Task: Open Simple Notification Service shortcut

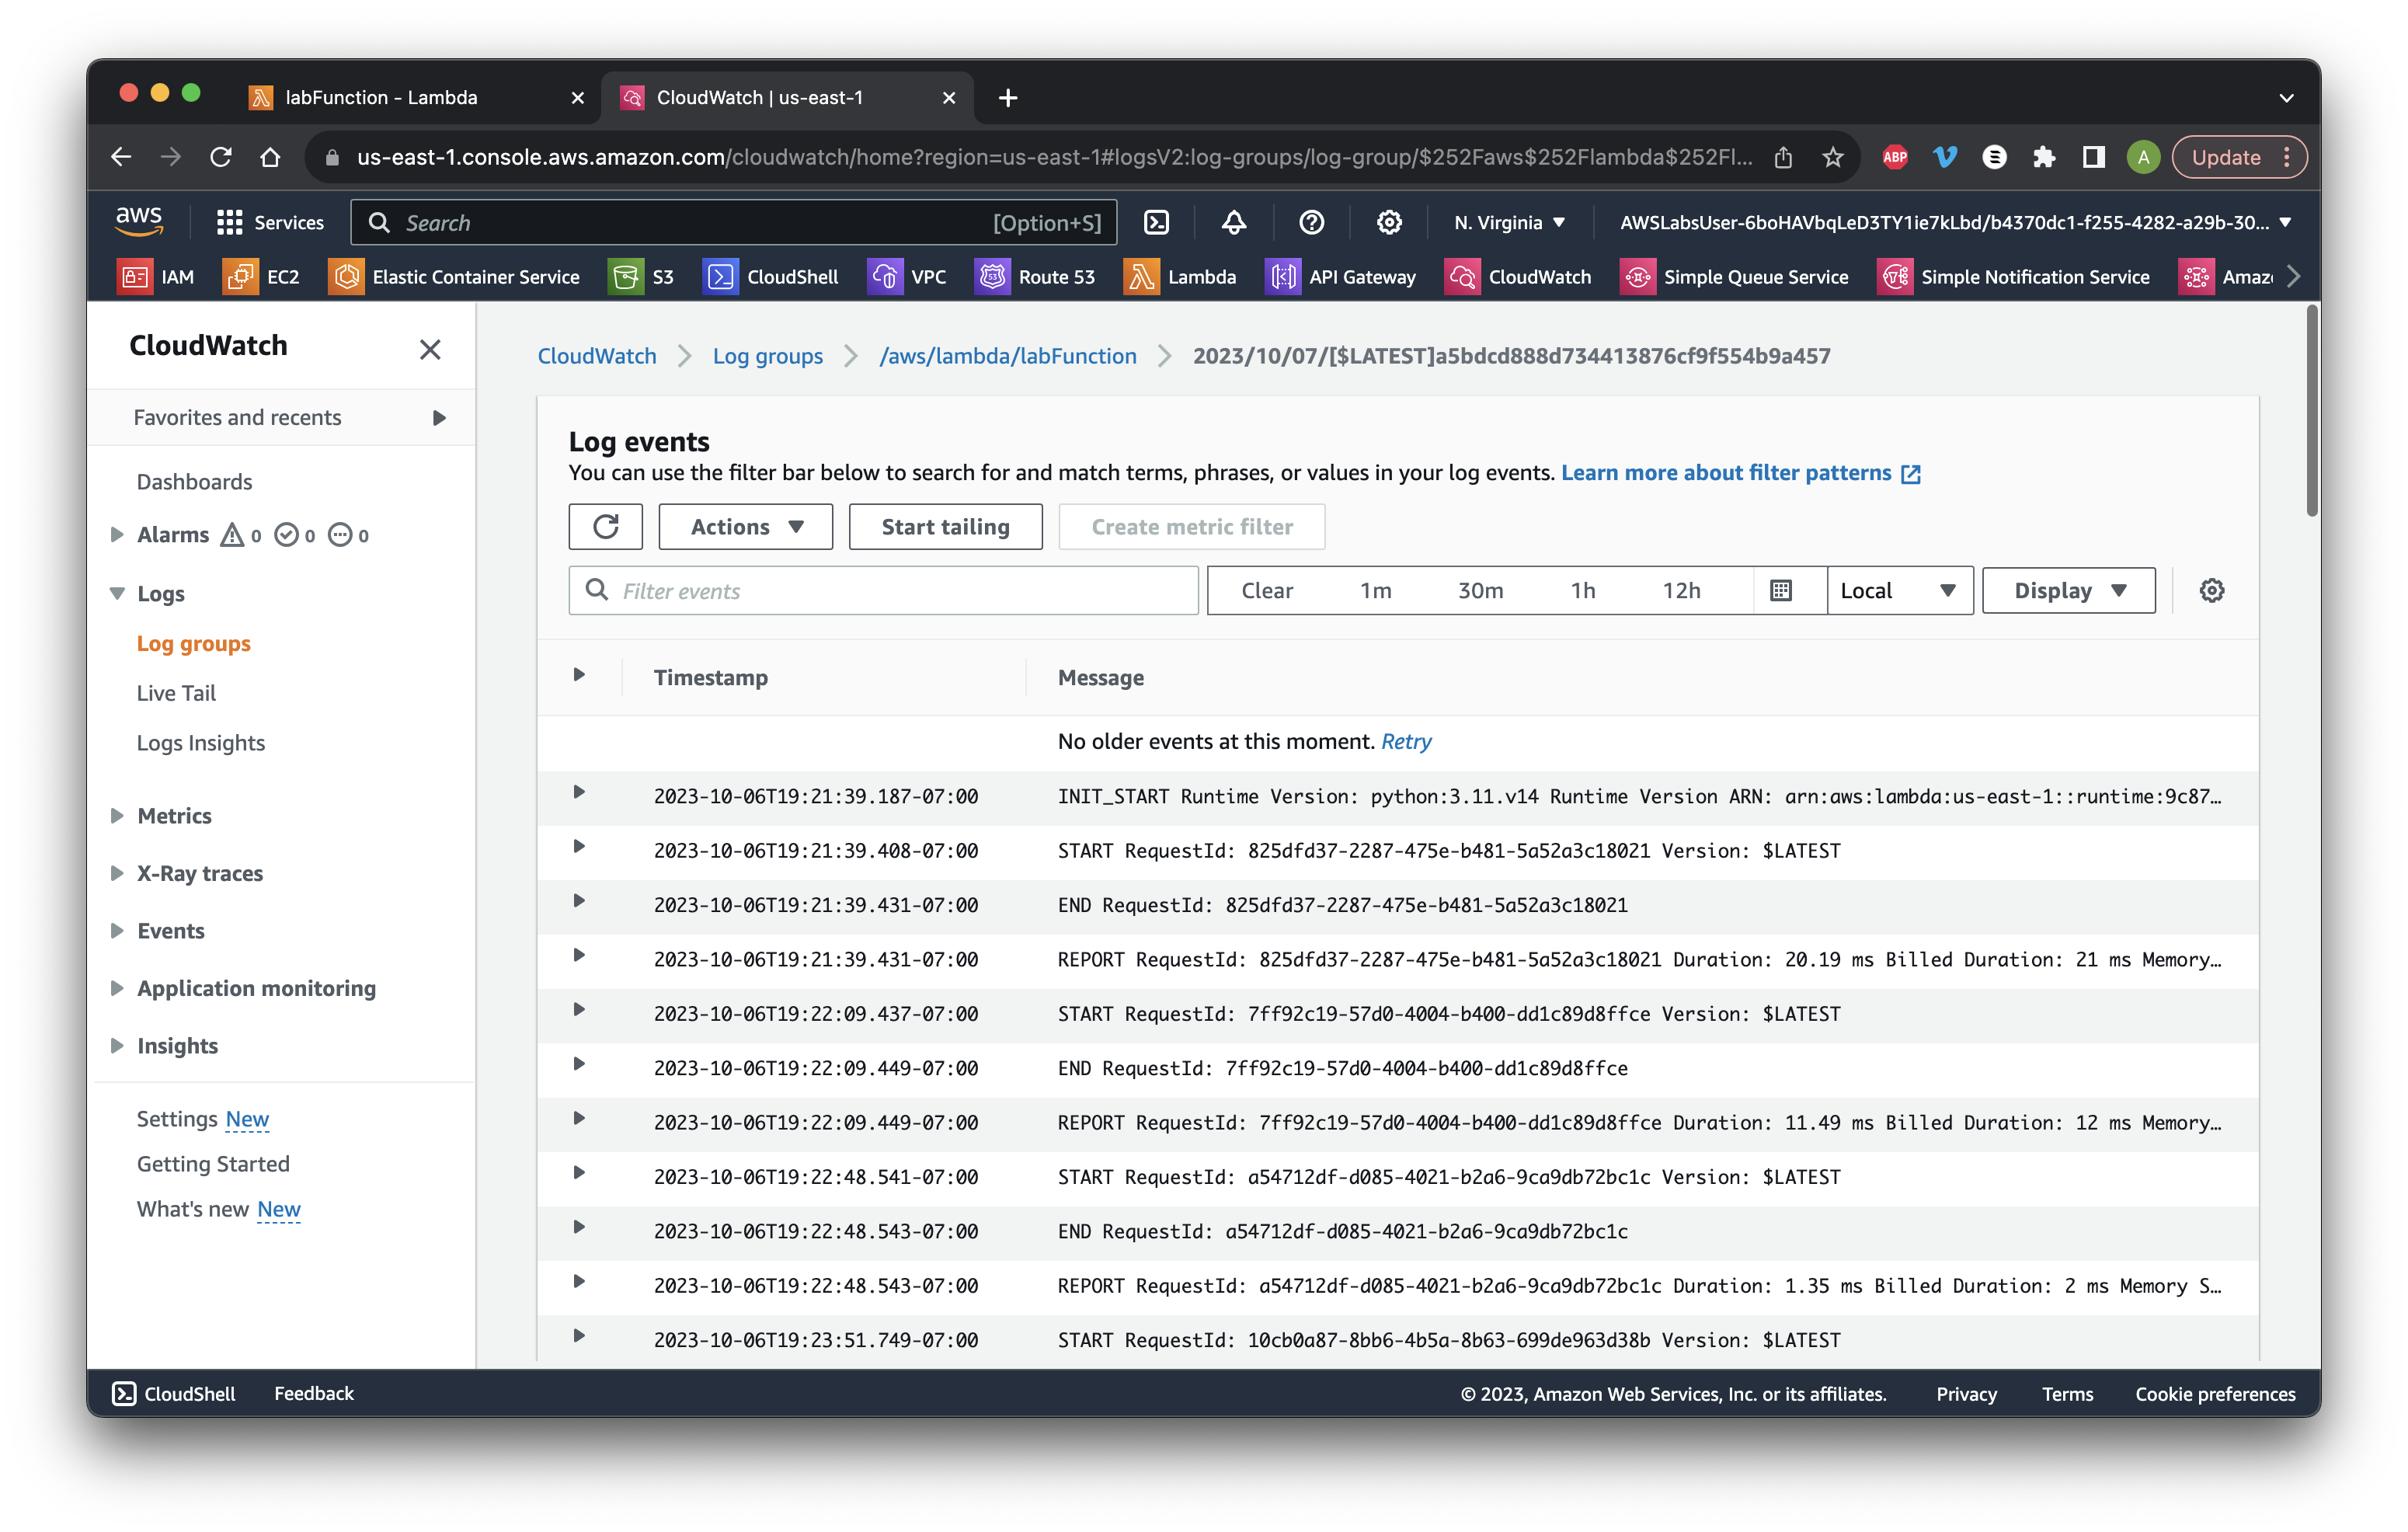Action: pyautogui.click(x=2012, y=277)
